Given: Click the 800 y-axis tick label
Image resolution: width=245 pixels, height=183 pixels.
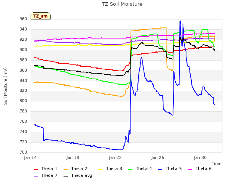Looking at the screenshot, I should click(23, 101).
